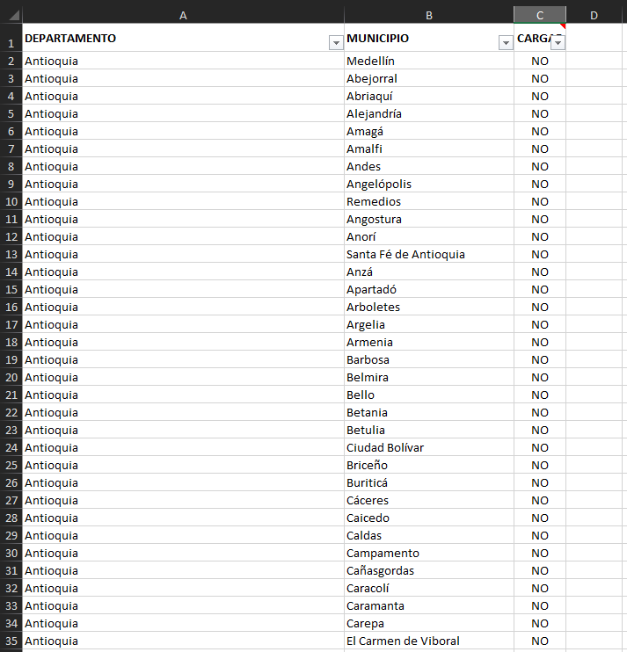Select row 35 header

11,641
